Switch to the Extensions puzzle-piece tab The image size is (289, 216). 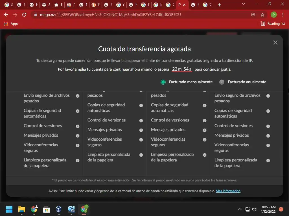point(59,5)
